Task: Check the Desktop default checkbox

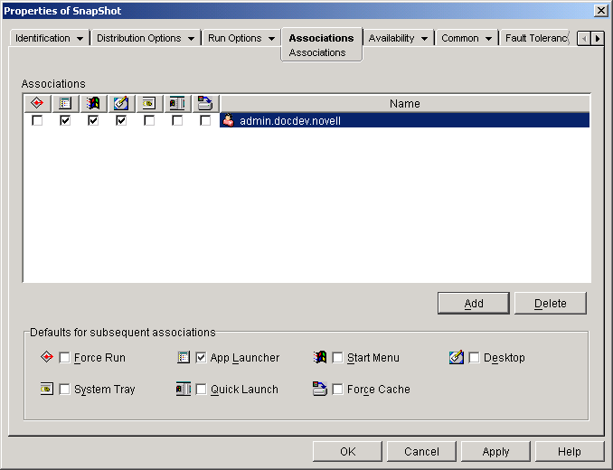Action: point(474,358)
